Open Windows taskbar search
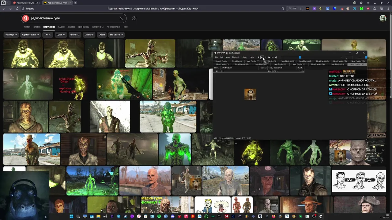Viewport: 392px width, 220px height. click(78, 216)
